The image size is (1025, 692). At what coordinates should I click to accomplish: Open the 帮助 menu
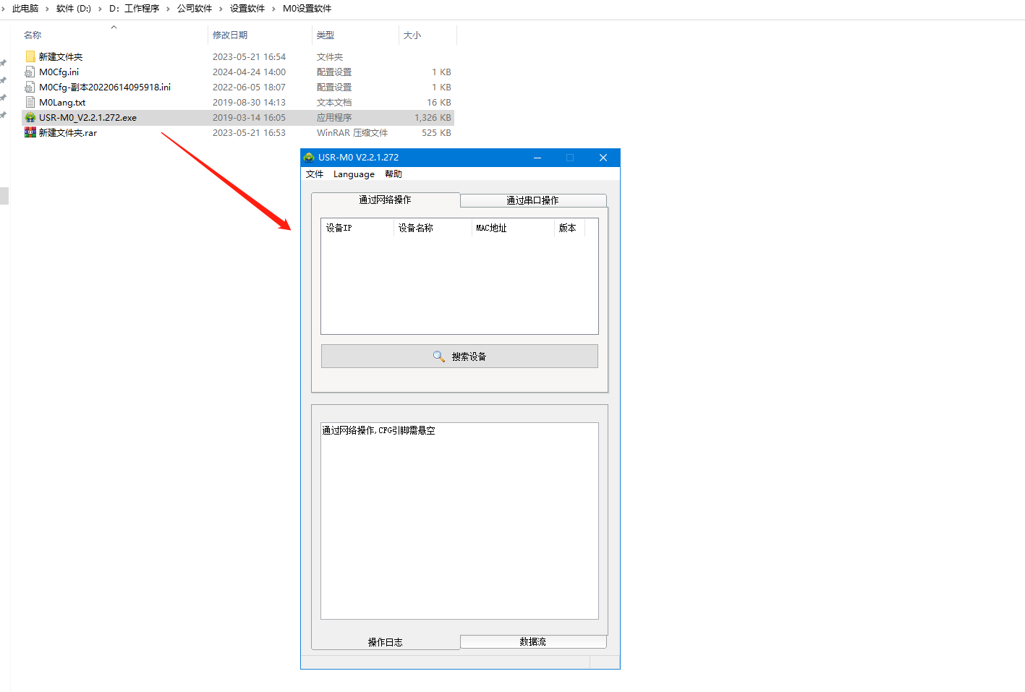point(394,174)
